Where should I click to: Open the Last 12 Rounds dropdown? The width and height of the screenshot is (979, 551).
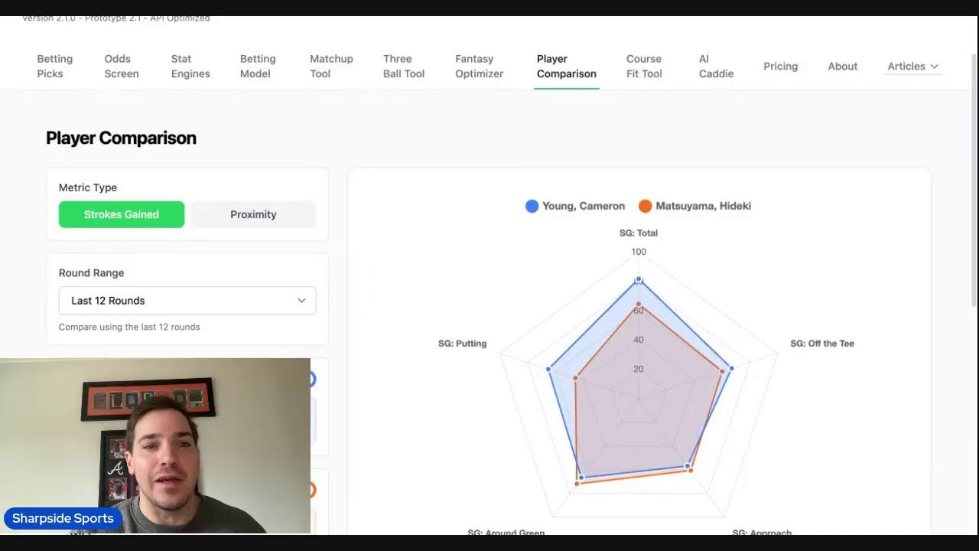pos(187,301)
